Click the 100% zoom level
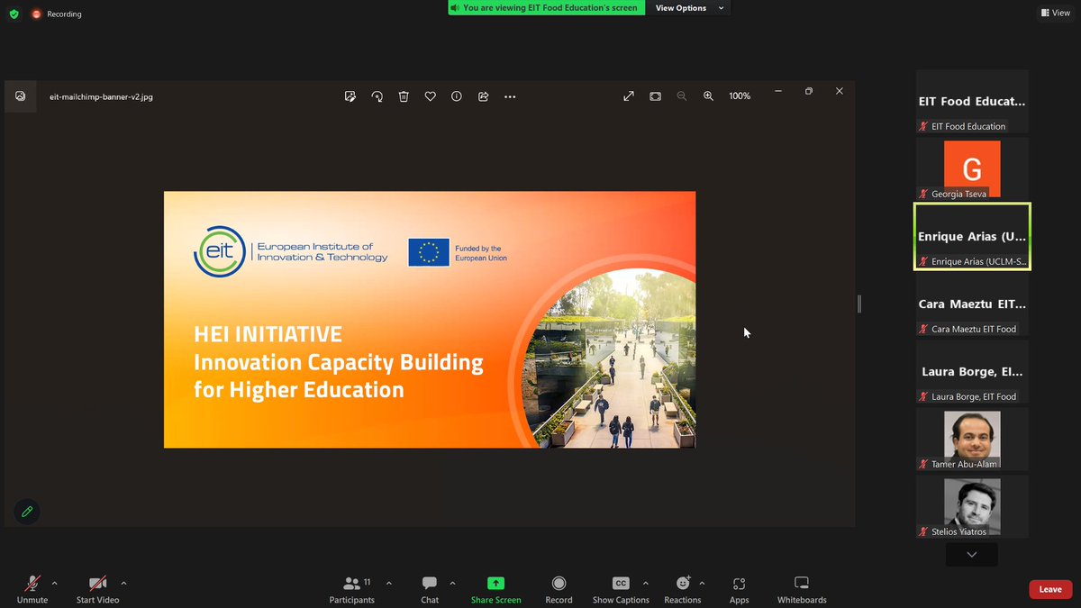The height and width of the screenshot is (608, 1081). (740, 96)
